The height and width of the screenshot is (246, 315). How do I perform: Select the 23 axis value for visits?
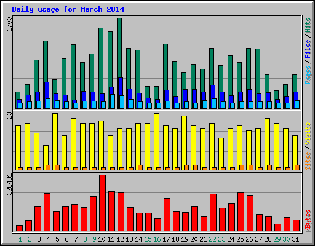pyautogui.click(x=9, y=116)
